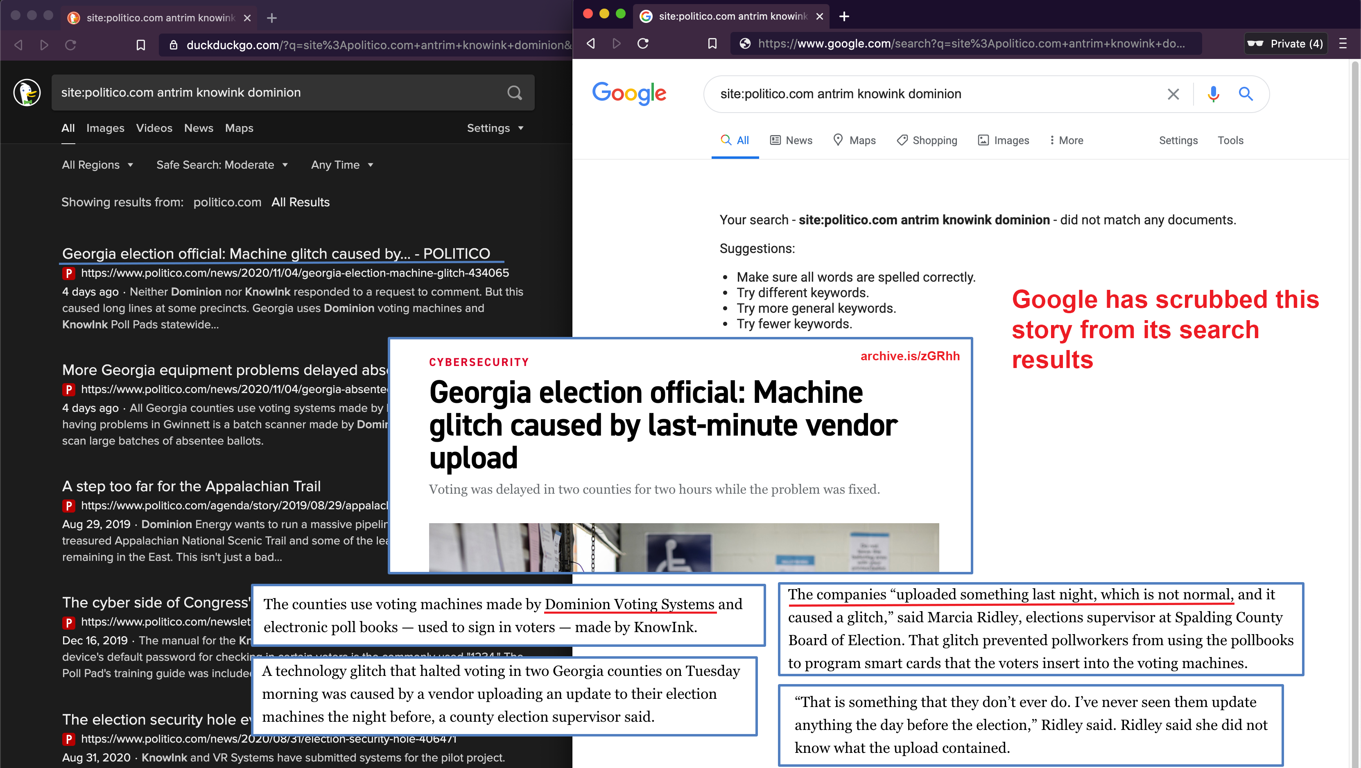
Task: Switch to Google Images tab
Action: pos(1003,140)
